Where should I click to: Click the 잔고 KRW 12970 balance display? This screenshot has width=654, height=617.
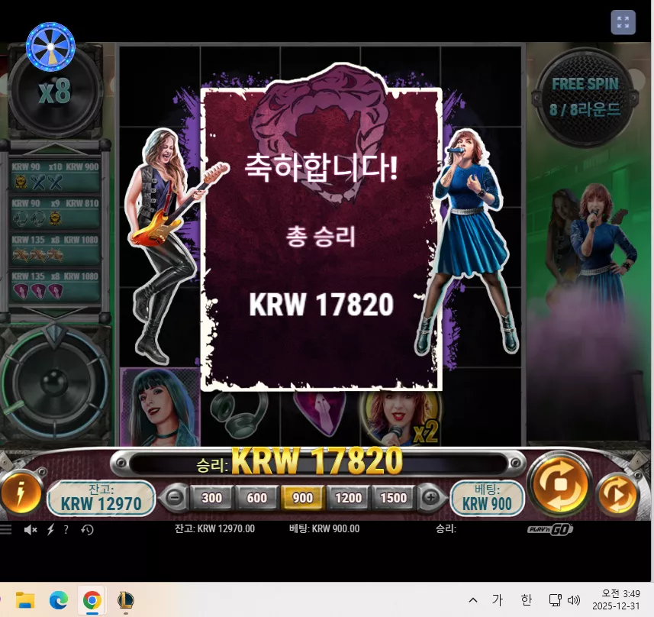(101, 499)
